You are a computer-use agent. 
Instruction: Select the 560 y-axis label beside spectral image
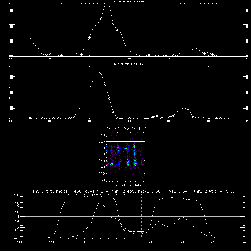coord(102,161)
